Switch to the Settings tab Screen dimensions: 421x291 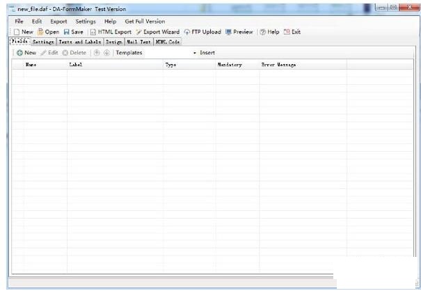[x=44, y=42]
